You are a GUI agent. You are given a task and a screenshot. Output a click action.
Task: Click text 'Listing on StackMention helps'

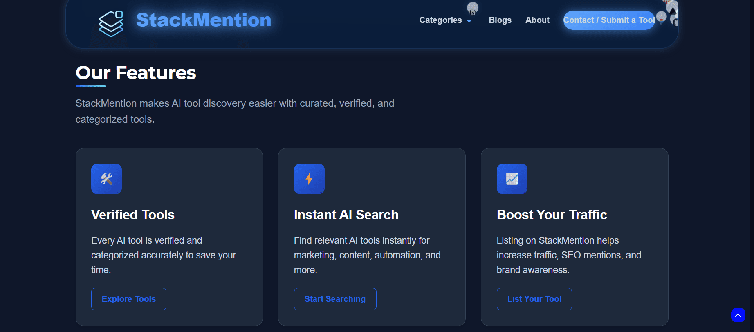click(558, 240)
